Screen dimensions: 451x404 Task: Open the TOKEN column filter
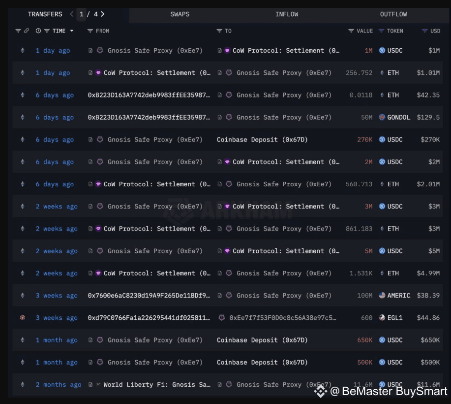point(381,31)
